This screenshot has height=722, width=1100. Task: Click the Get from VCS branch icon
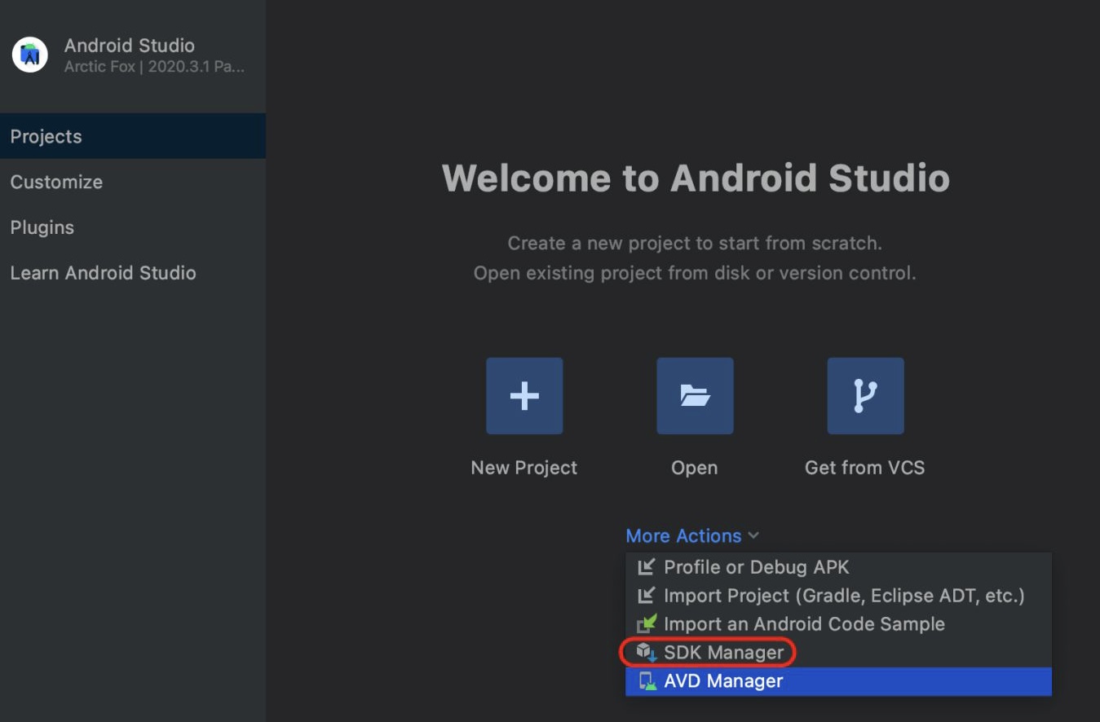click(x=865, y=396)
